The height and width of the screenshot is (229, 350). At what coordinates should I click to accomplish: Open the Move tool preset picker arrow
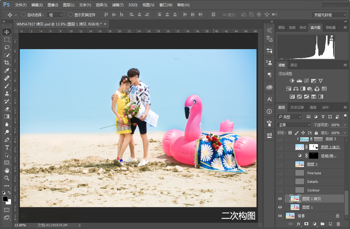pos(16,15)
